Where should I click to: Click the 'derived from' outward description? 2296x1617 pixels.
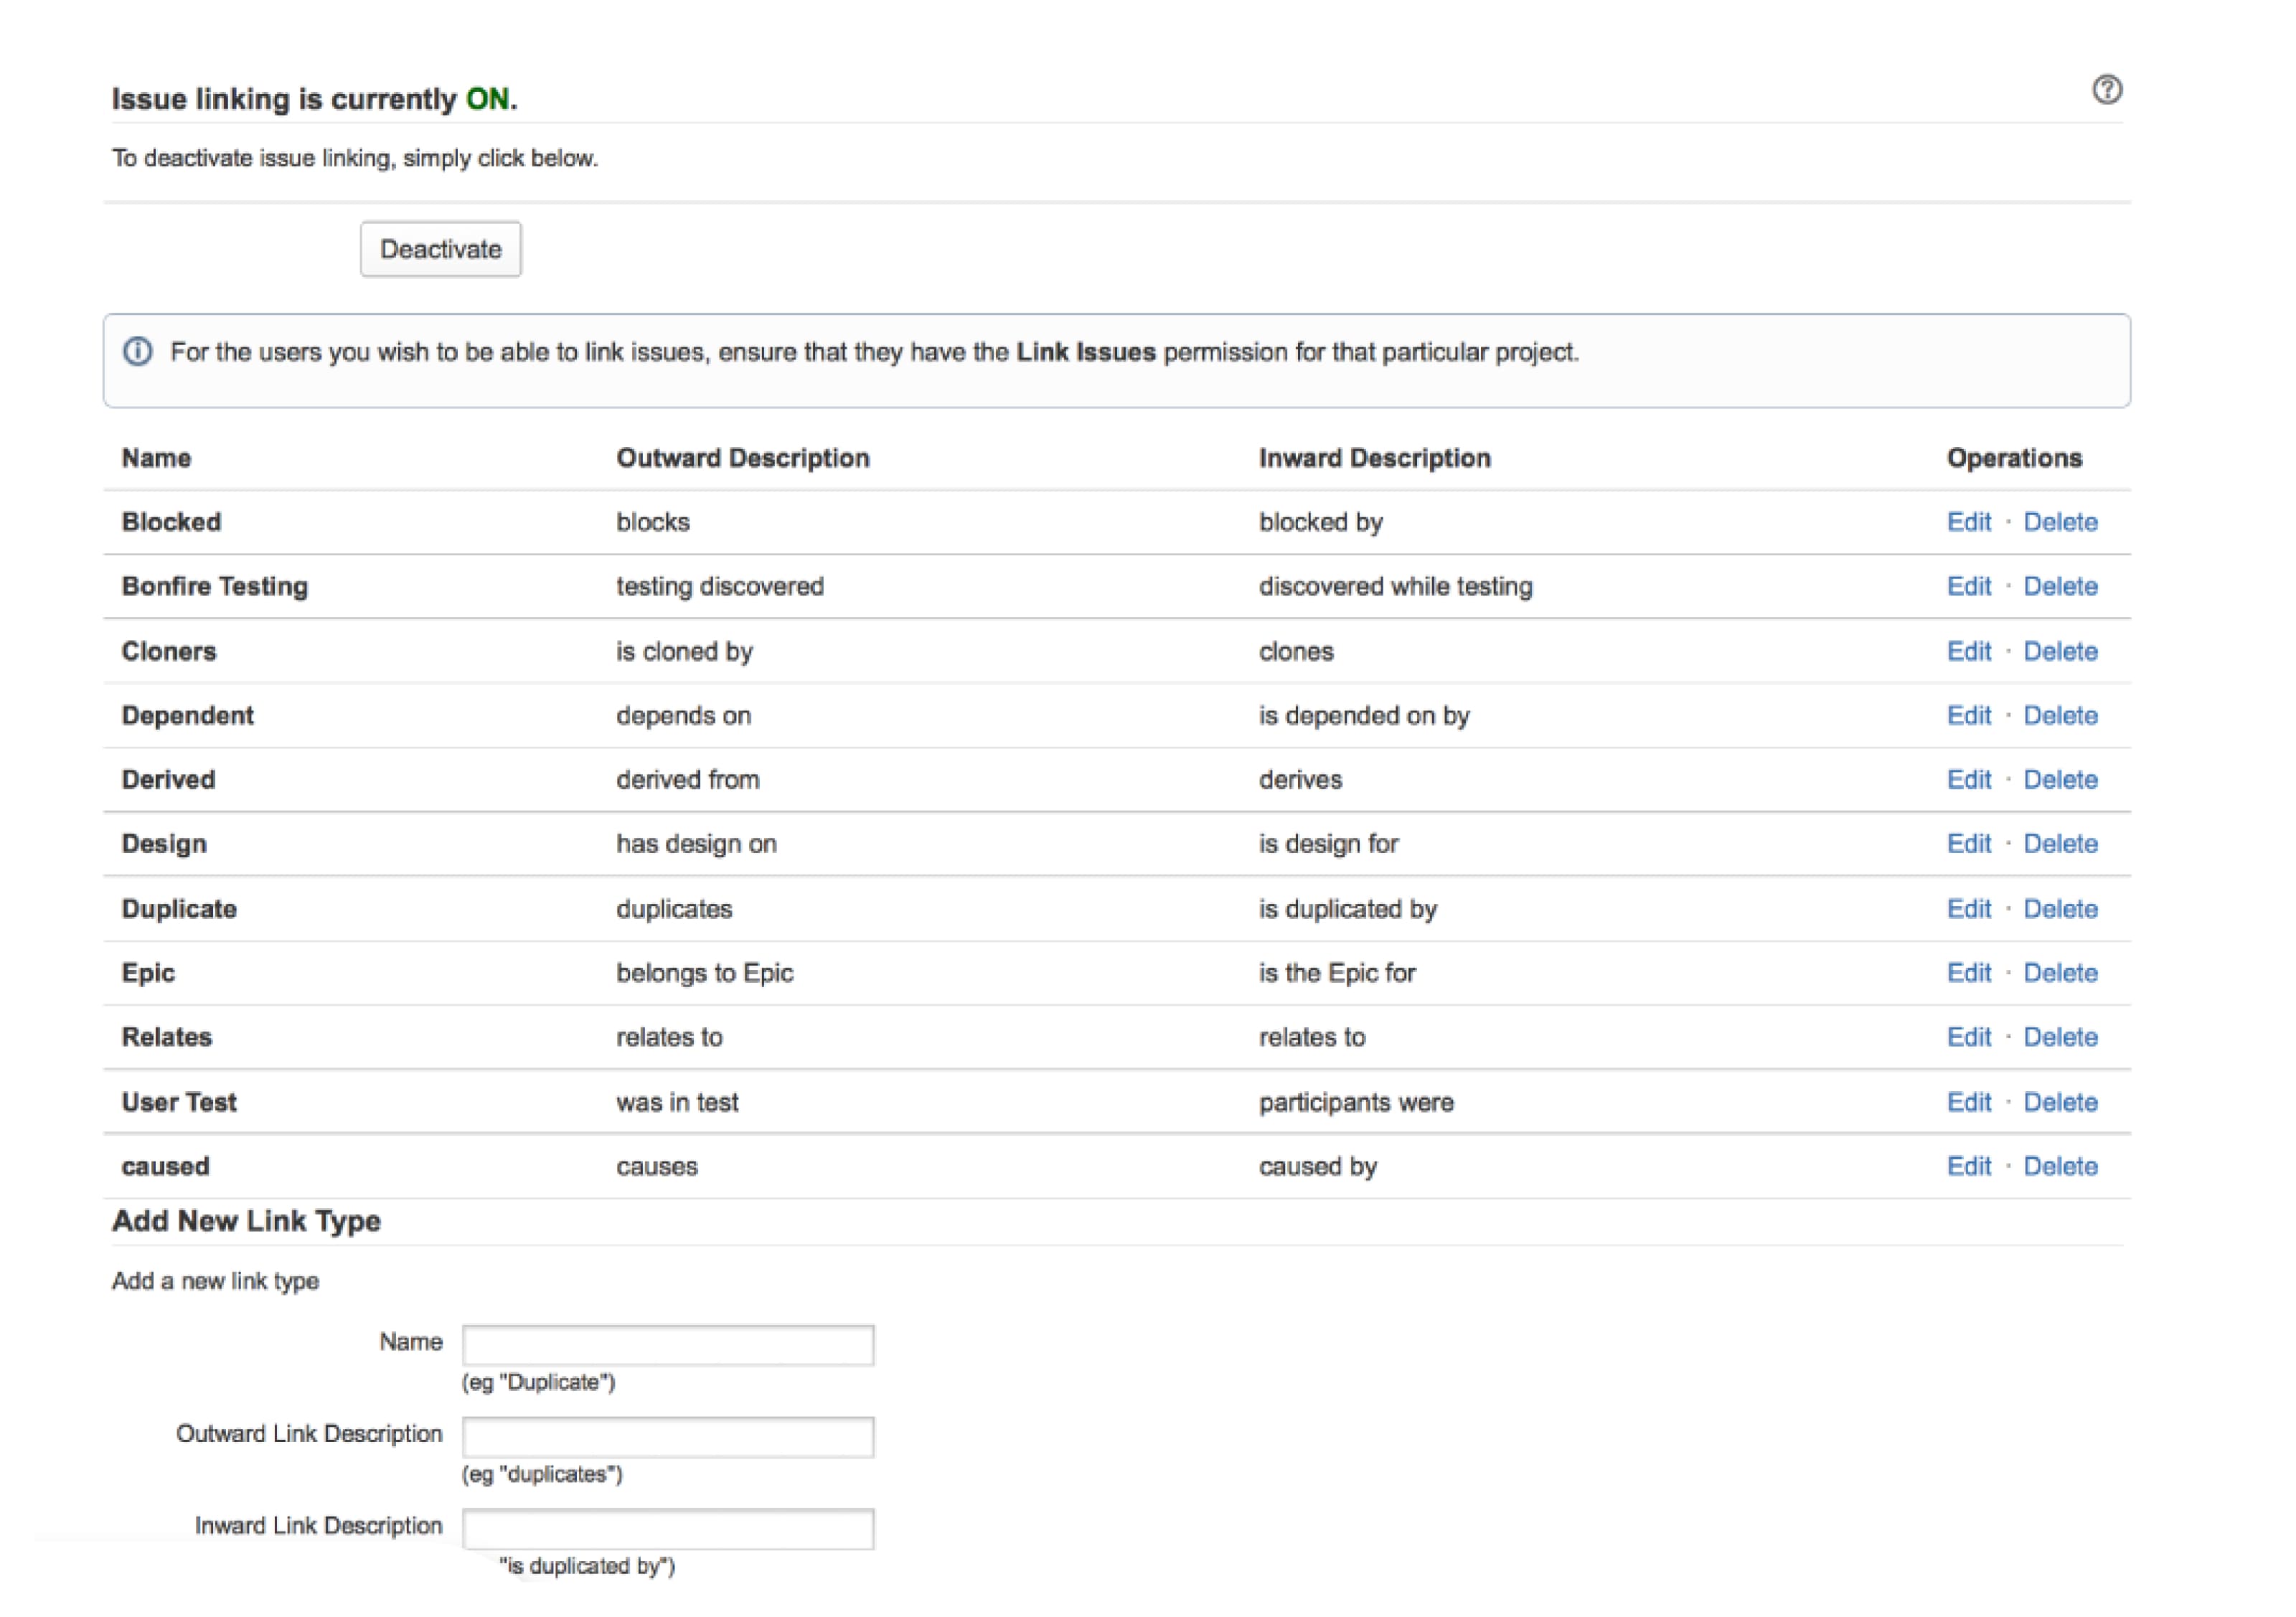point(688,779)
